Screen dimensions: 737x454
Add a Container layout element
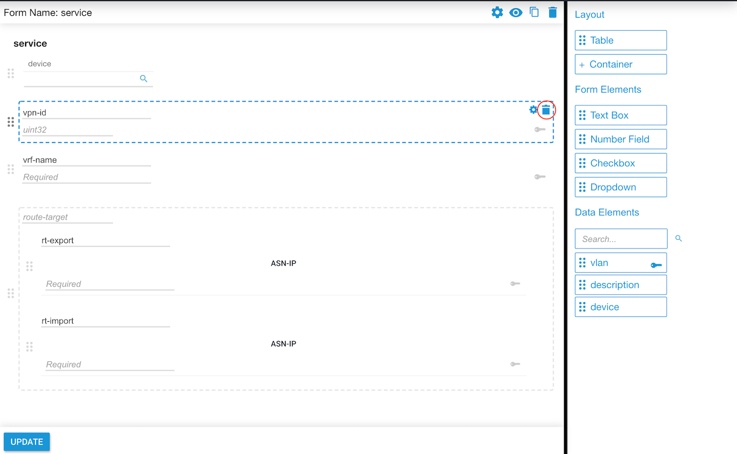pyautogui.click(x=621, y=64)
